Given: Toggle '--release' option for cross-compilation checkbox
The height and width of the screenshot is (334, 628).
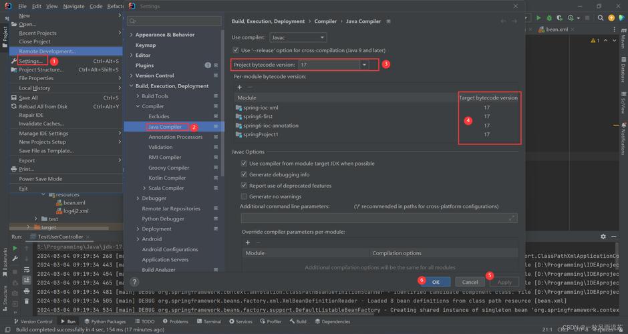Looking at the screenshot, I should coord(236,50).
